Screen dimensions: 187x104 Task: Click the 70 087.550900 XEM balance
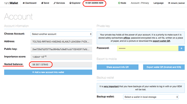pyautogui.click(x=94, y=3)
